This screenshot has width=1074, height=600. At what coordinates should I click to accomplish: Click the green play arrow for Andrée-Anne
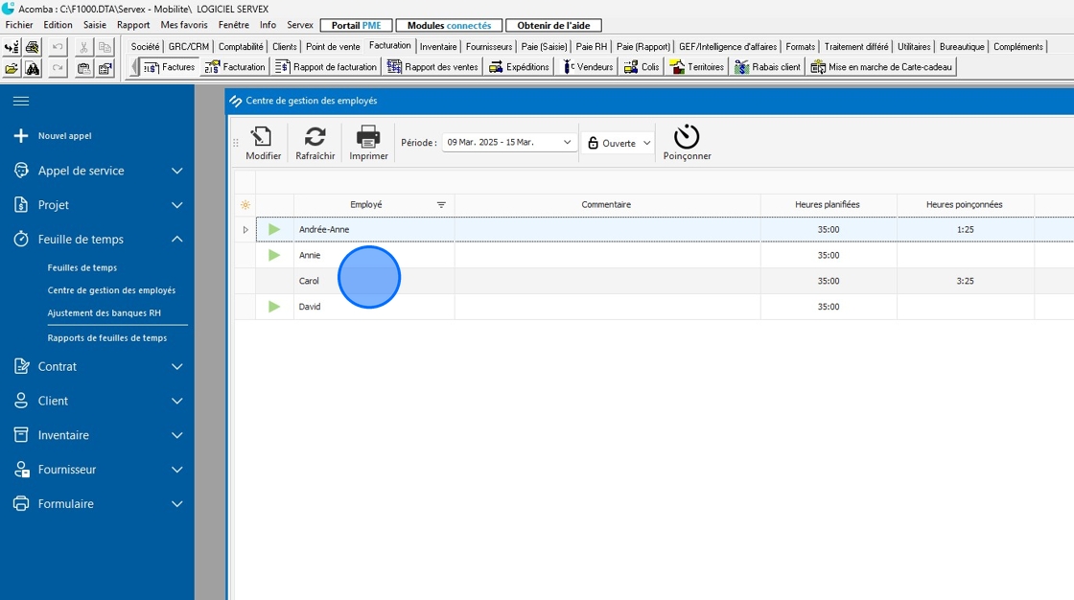(274, 229)
